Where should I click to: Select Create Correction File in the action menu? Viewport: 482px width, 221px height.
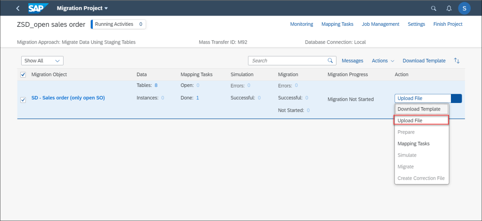click(x=421, y=178)
